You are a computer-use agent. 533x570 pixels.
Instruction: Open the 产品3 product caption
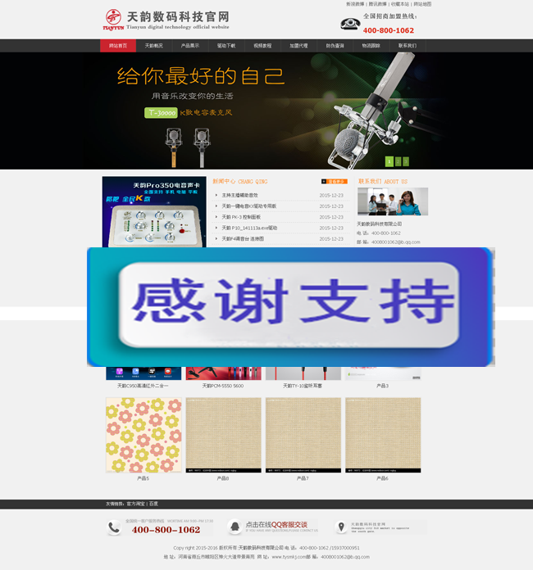coord(382,386)
